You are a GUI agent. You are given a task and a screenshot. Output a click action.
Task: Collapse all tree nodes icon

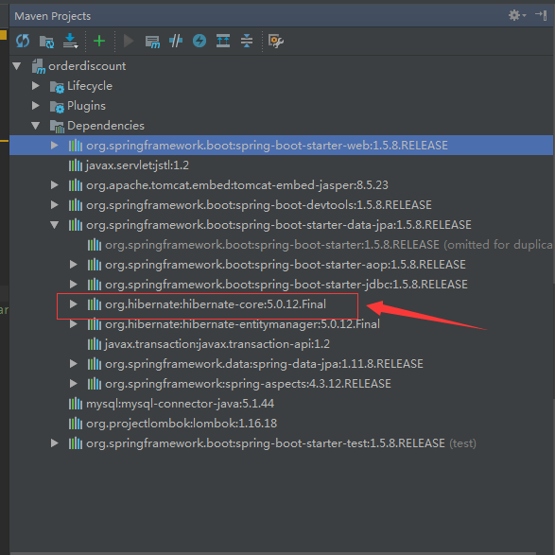[x=247, y=41]
